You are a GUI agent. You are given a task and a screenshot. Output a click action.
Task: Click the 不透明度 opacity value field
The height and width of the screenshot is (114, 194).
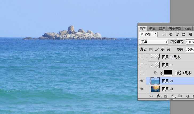point(190,42)
